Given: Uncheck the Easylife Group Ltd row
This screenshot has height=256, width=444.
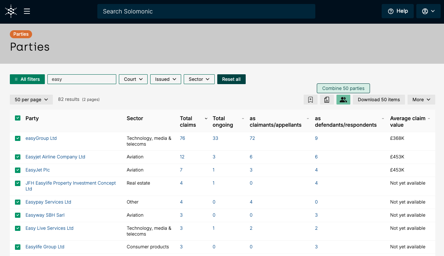Looking at the screenshot, I should [x=18, y=247].
